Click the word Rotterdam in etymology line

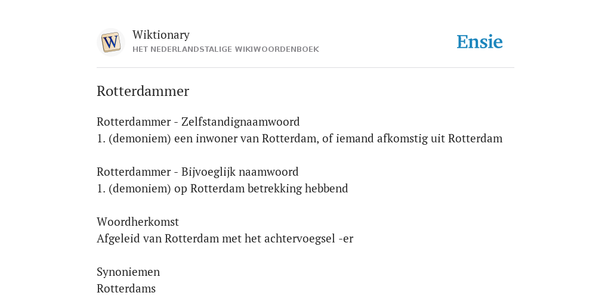[x=192, y=238]
